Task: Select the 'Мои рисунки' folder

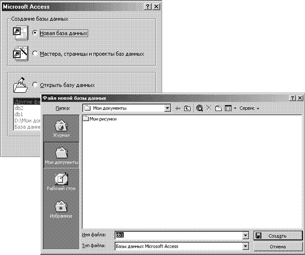Action: pos(100,119)
